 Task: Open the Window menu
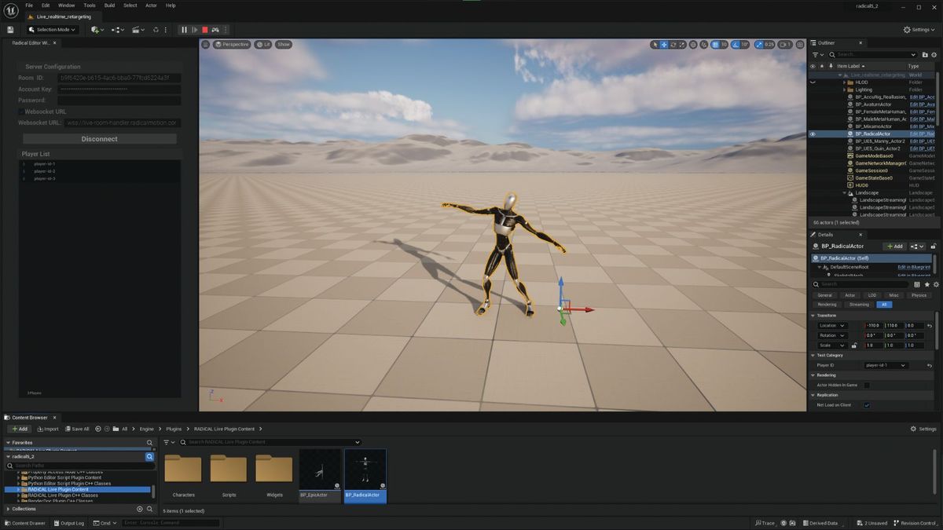(66, 5)
